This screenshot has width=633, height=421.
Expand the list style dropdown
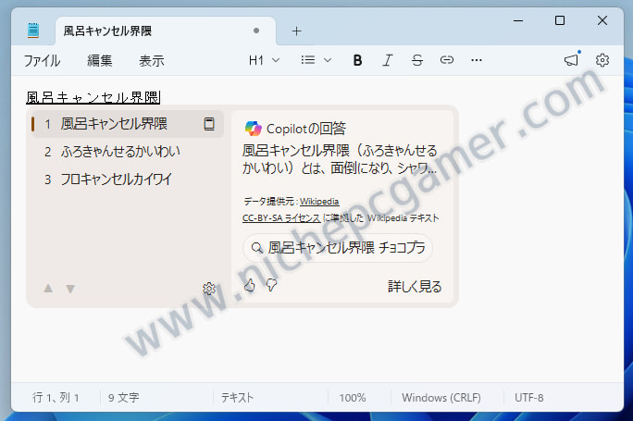316,60
